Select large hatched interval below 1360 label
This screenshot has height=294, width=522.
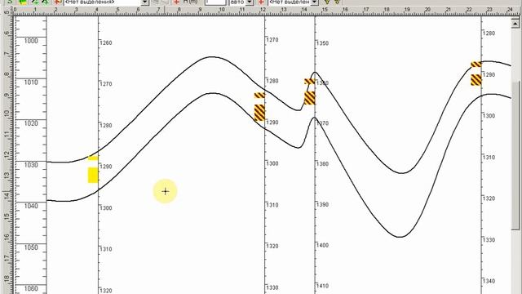pos(310,98)
